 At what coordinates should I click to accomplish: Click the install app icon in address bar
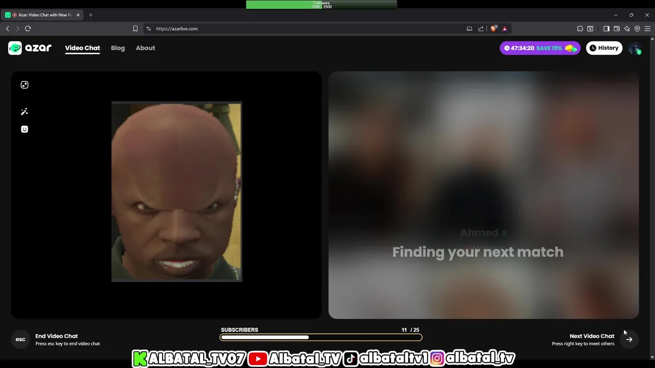(469, 29)
